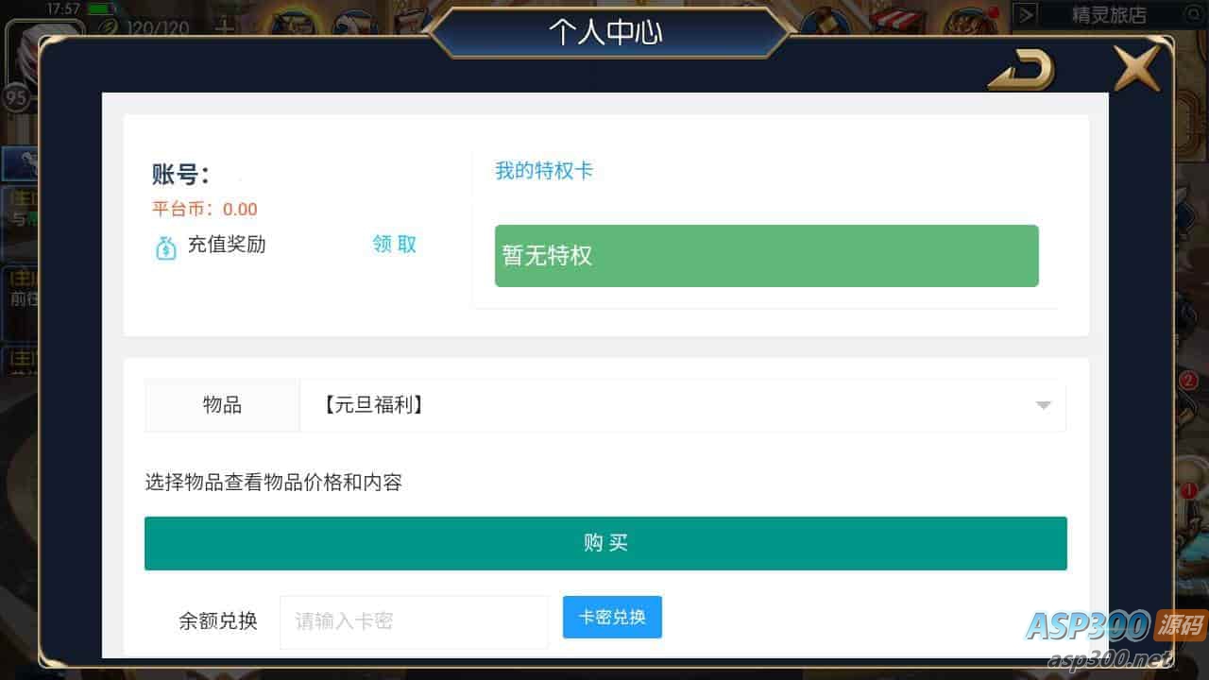Click the arrow icon left of 精灵旅店
The width and height of the screenshot is (1209, 680).
[1025, 15]
